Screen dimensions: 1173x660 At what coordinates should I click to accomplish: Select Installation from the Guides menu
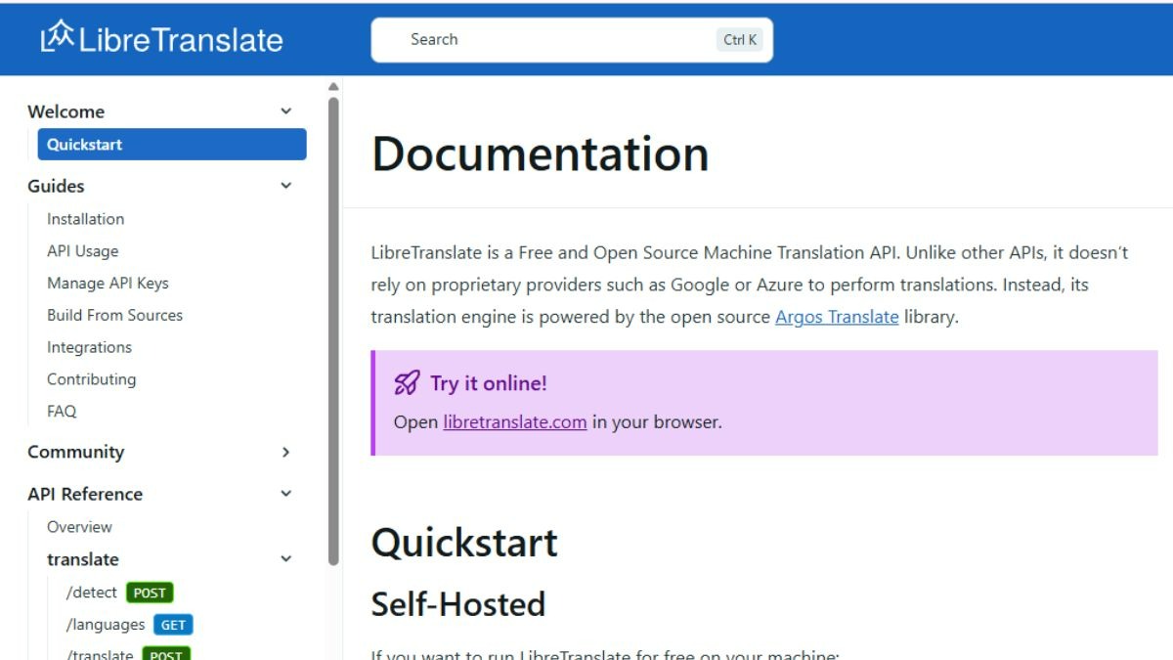coord(85,218)
